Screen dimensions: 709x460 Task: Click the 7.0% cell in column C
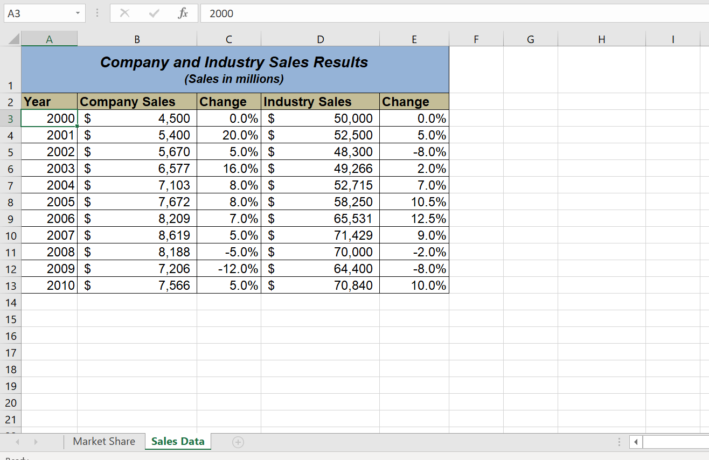(x=229, y=218)
